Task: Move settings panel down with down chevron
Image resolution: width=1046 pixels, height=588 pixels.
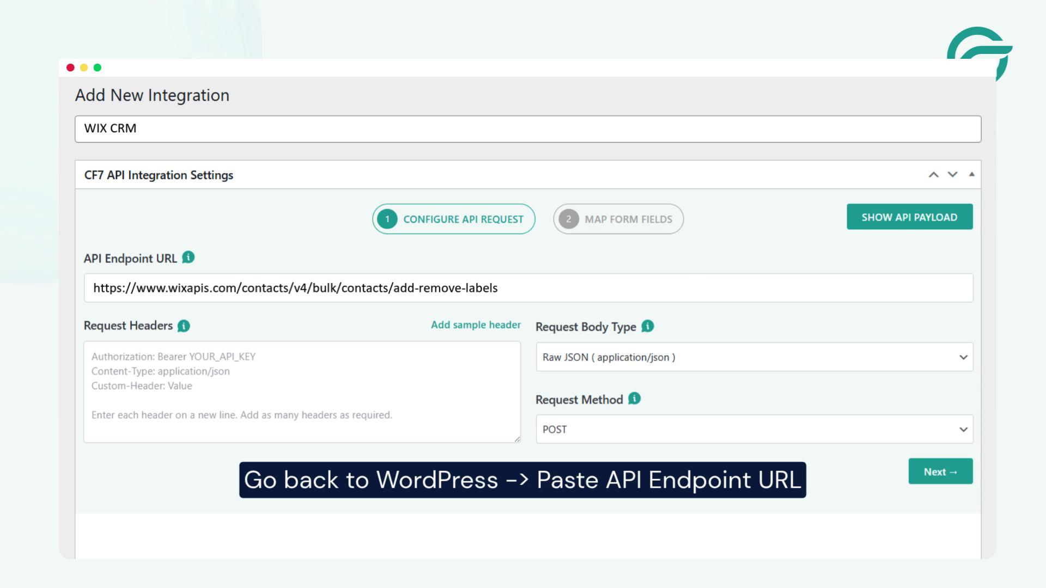Action: point(952,175)
